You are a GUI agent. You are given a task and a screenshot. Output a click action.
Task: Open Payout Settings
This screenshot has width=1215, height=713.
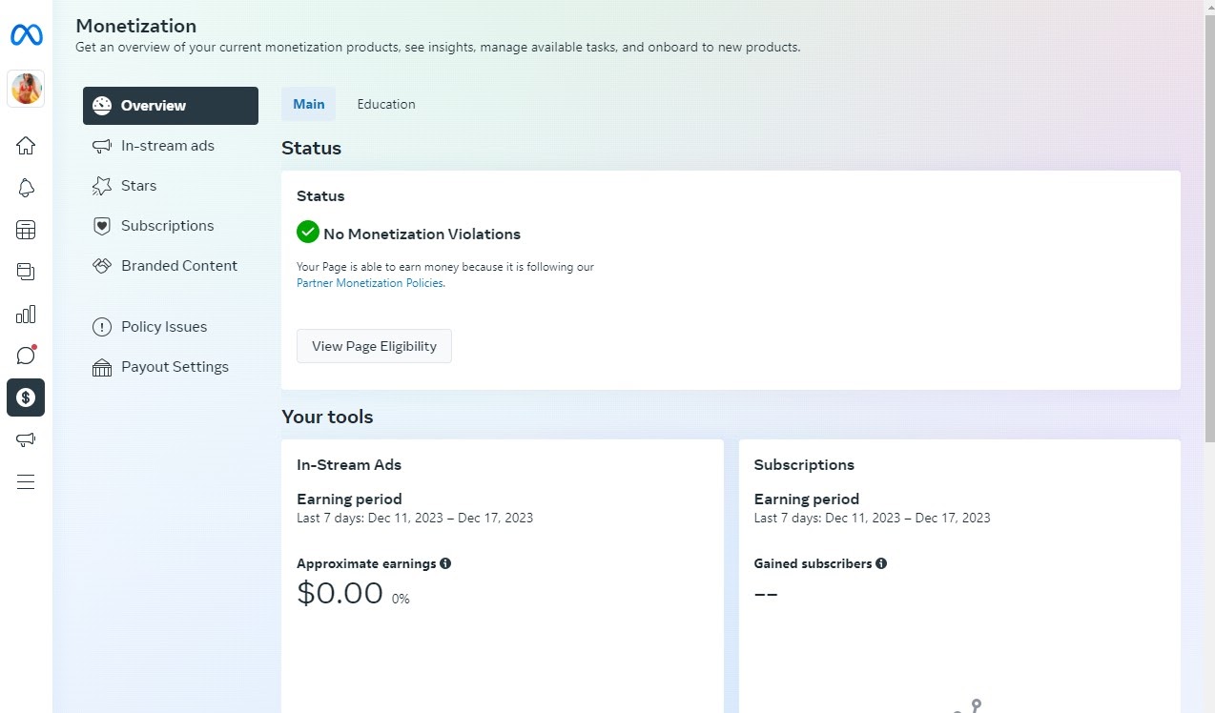pyautogui.click(x=175, y=367)
